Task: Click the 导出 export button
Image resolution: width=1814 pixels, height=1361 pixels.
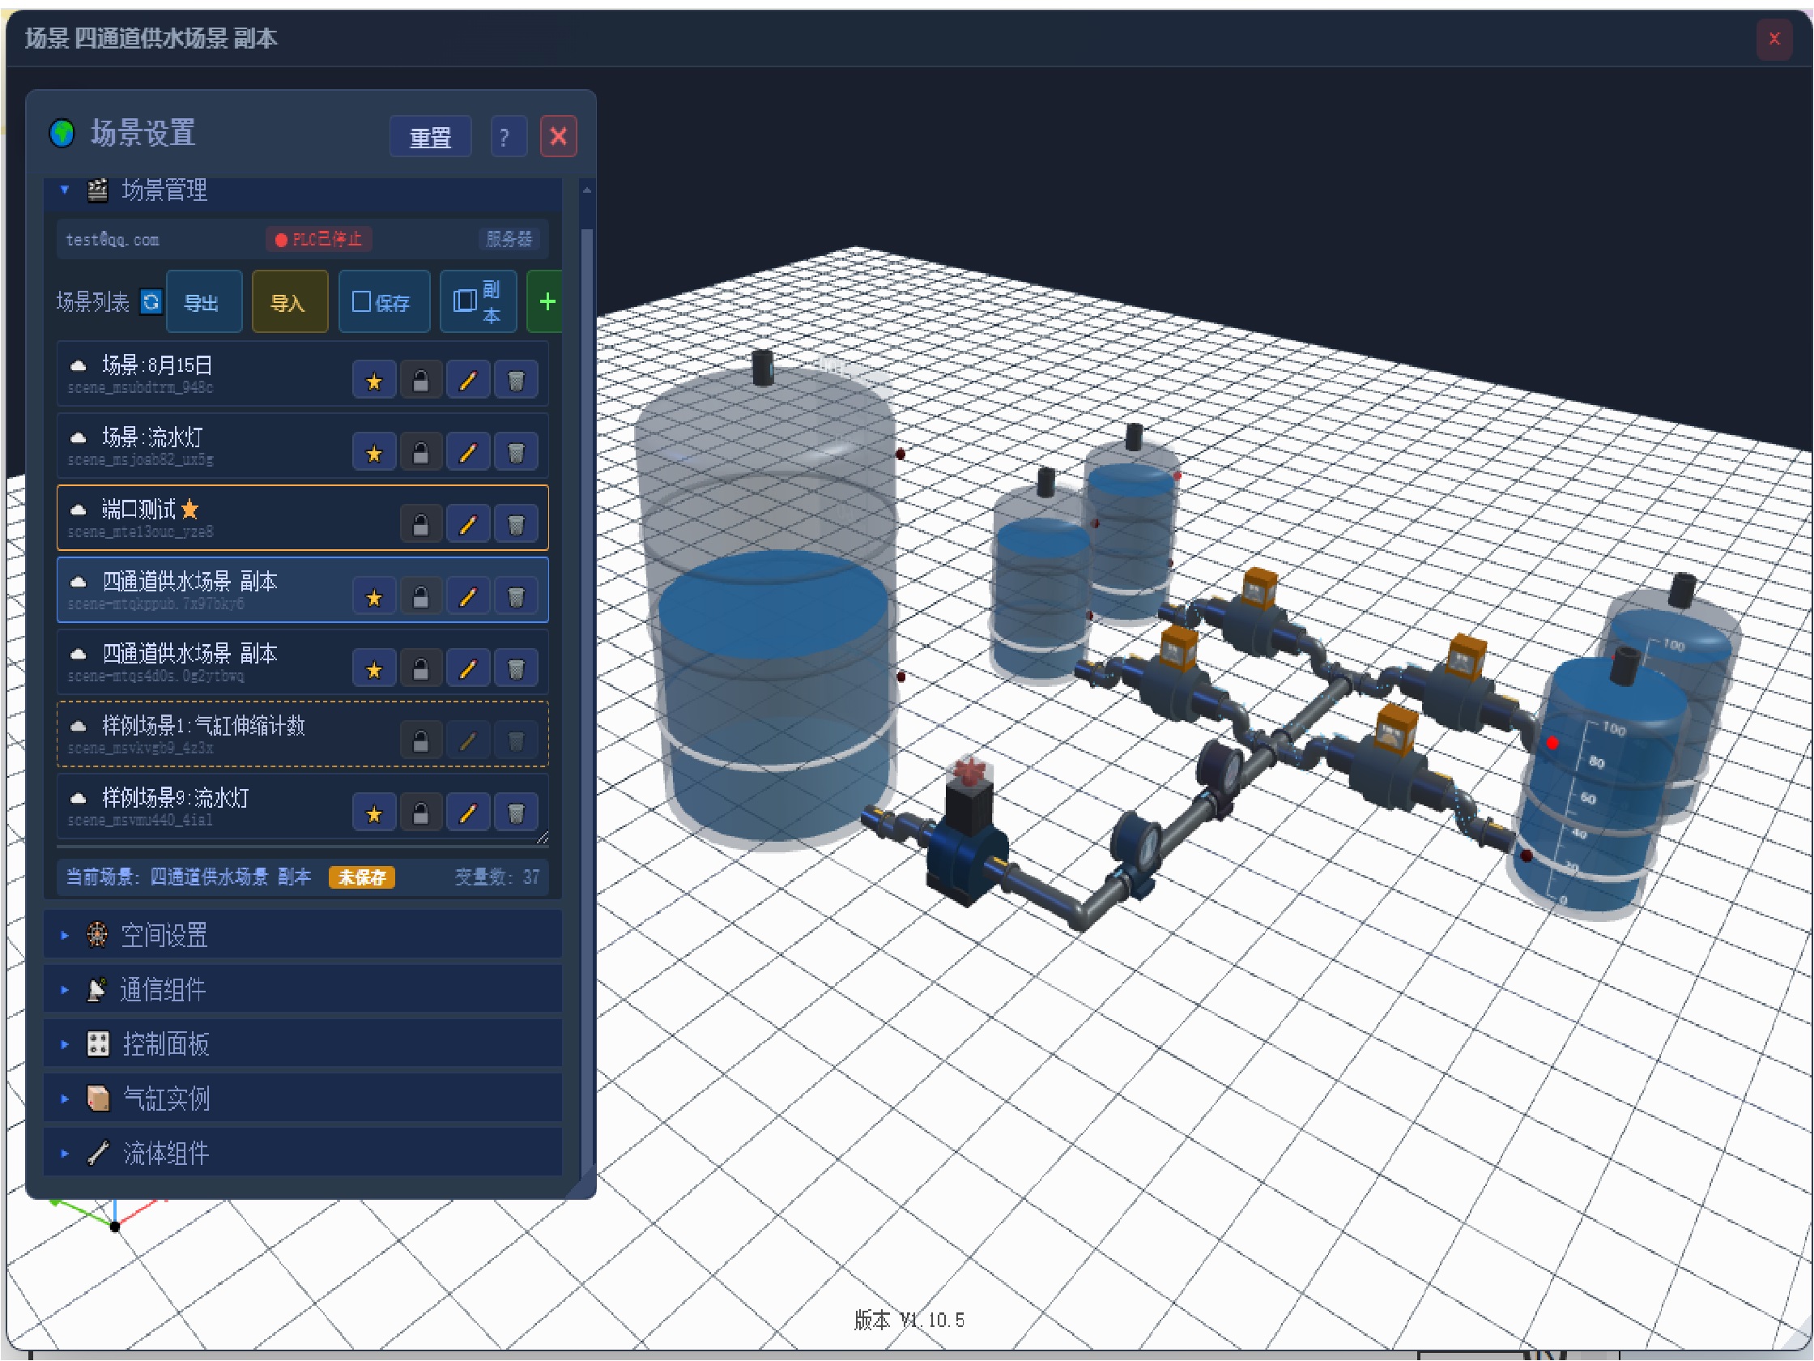Action: click(x=204, y=302)
